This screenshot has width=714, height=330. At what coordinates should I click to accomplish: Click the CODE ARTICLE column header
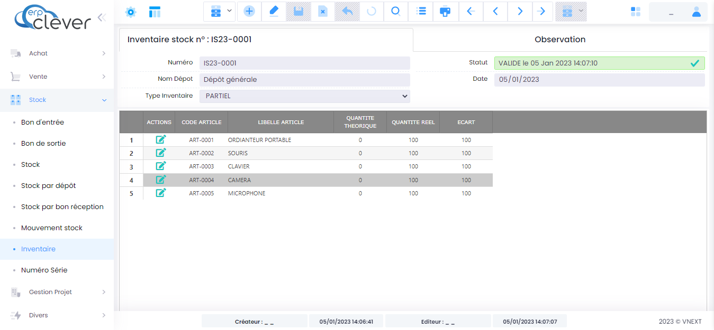(x=201, y=122)
